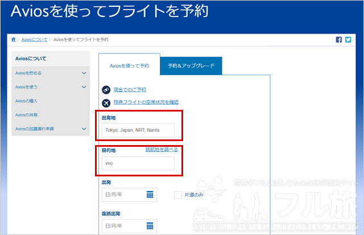Open the Facebook share icon
Image resolution: width=364 pixels, height=235 pixels.
339,40
